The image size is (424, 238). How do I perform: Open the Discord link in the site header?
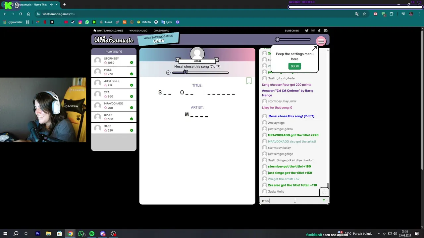click(x=326, y=30)
